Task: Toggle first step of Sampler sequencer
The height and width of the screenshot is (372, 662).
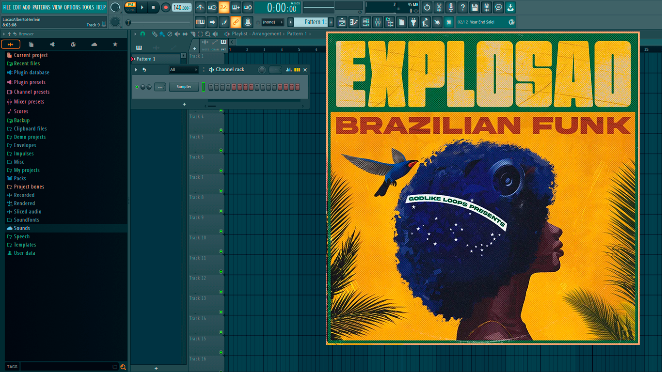Action: [211, 87]
